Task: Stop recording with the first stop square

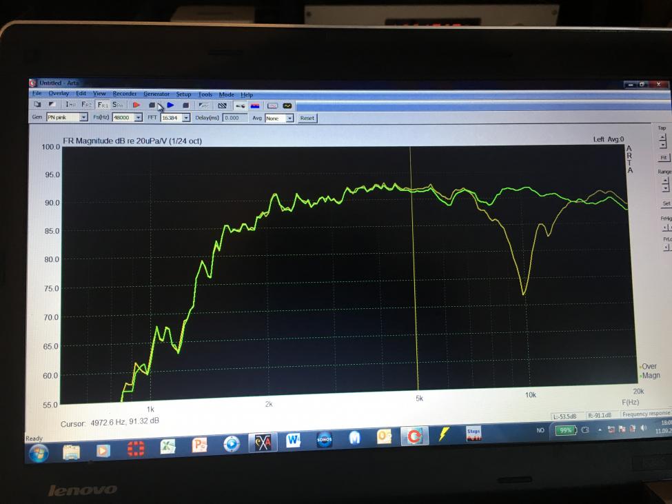Action: [x=152, y=105]
